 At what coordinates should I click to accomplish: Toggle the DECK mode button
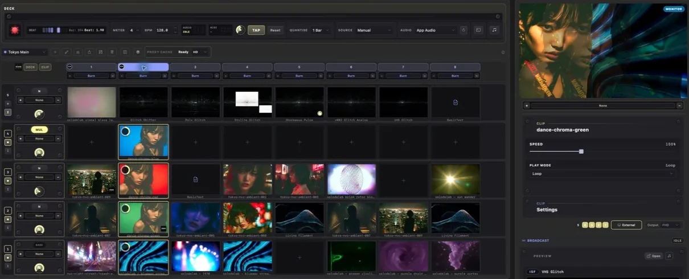pos(30,67)
